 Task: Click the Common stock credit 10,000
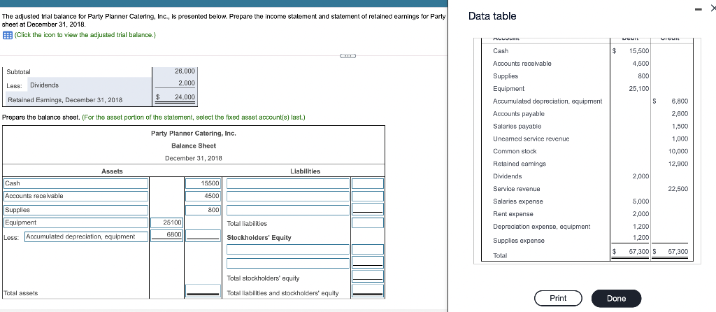[678, 151]
